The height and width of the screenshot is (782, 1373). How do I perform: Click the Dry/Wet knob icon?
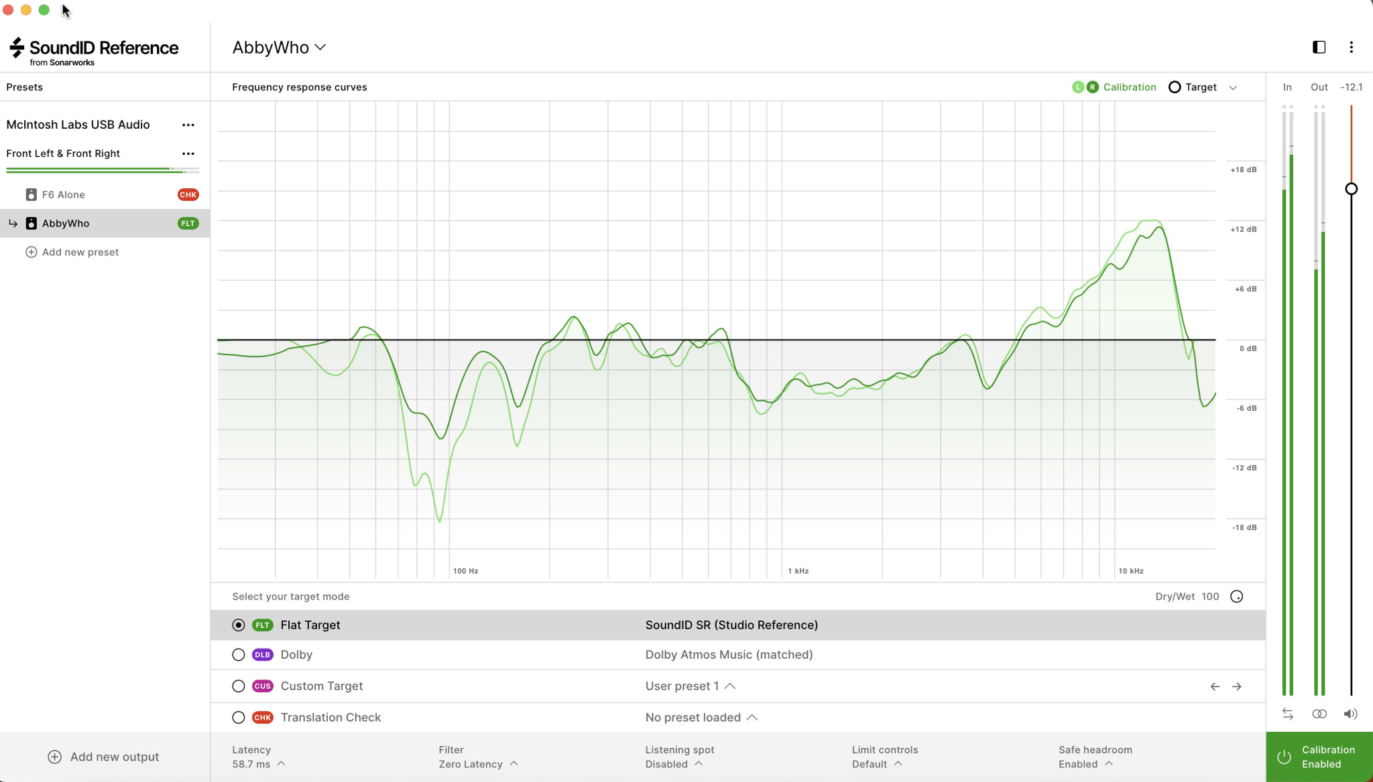pyautogui.click(x=1237, y=596)
